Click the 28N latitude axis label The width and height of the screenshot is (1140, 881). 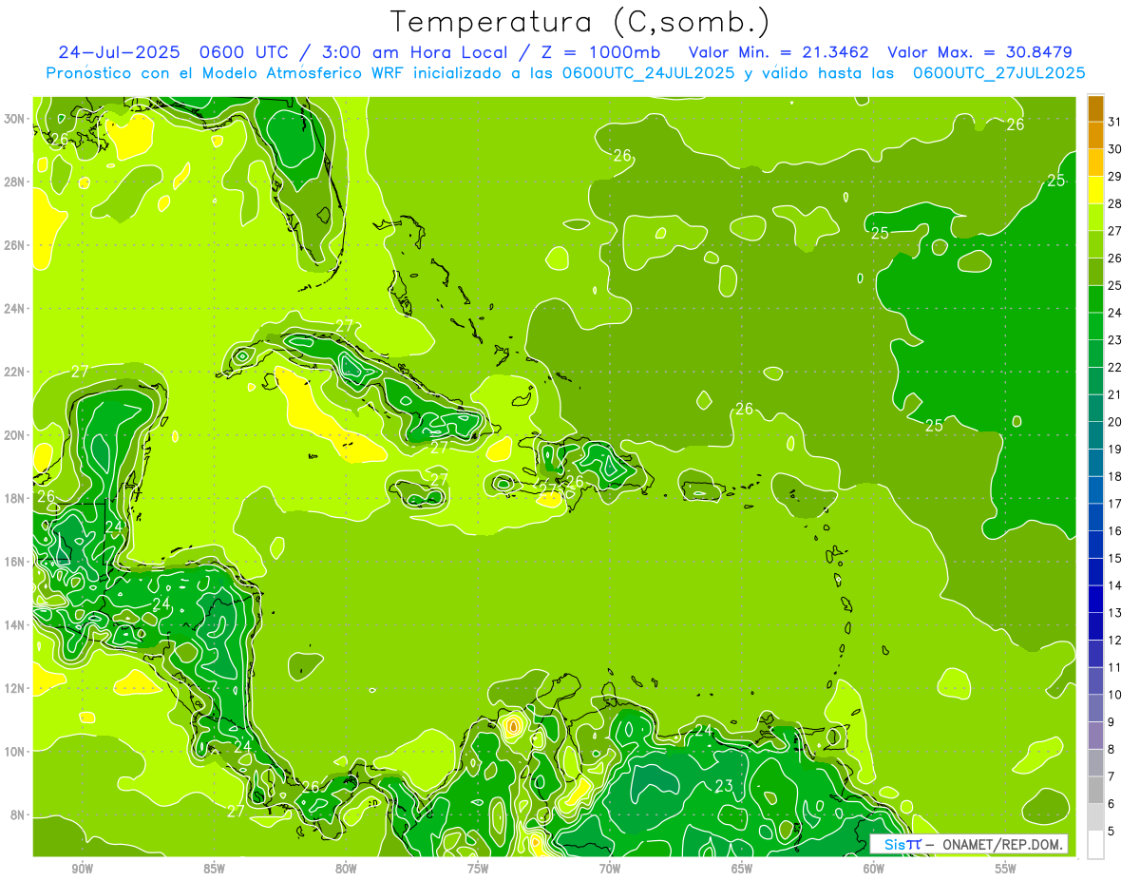click(x=16, y=182)
